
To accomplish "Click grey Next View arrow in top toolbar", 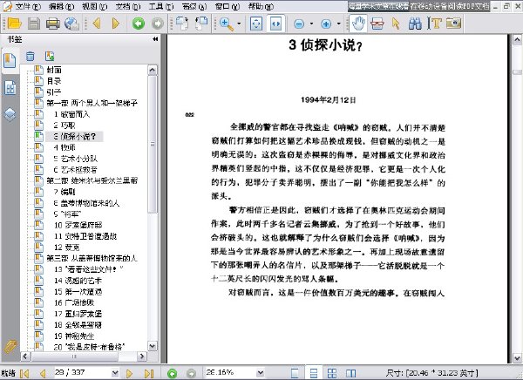I will (158, 24).
